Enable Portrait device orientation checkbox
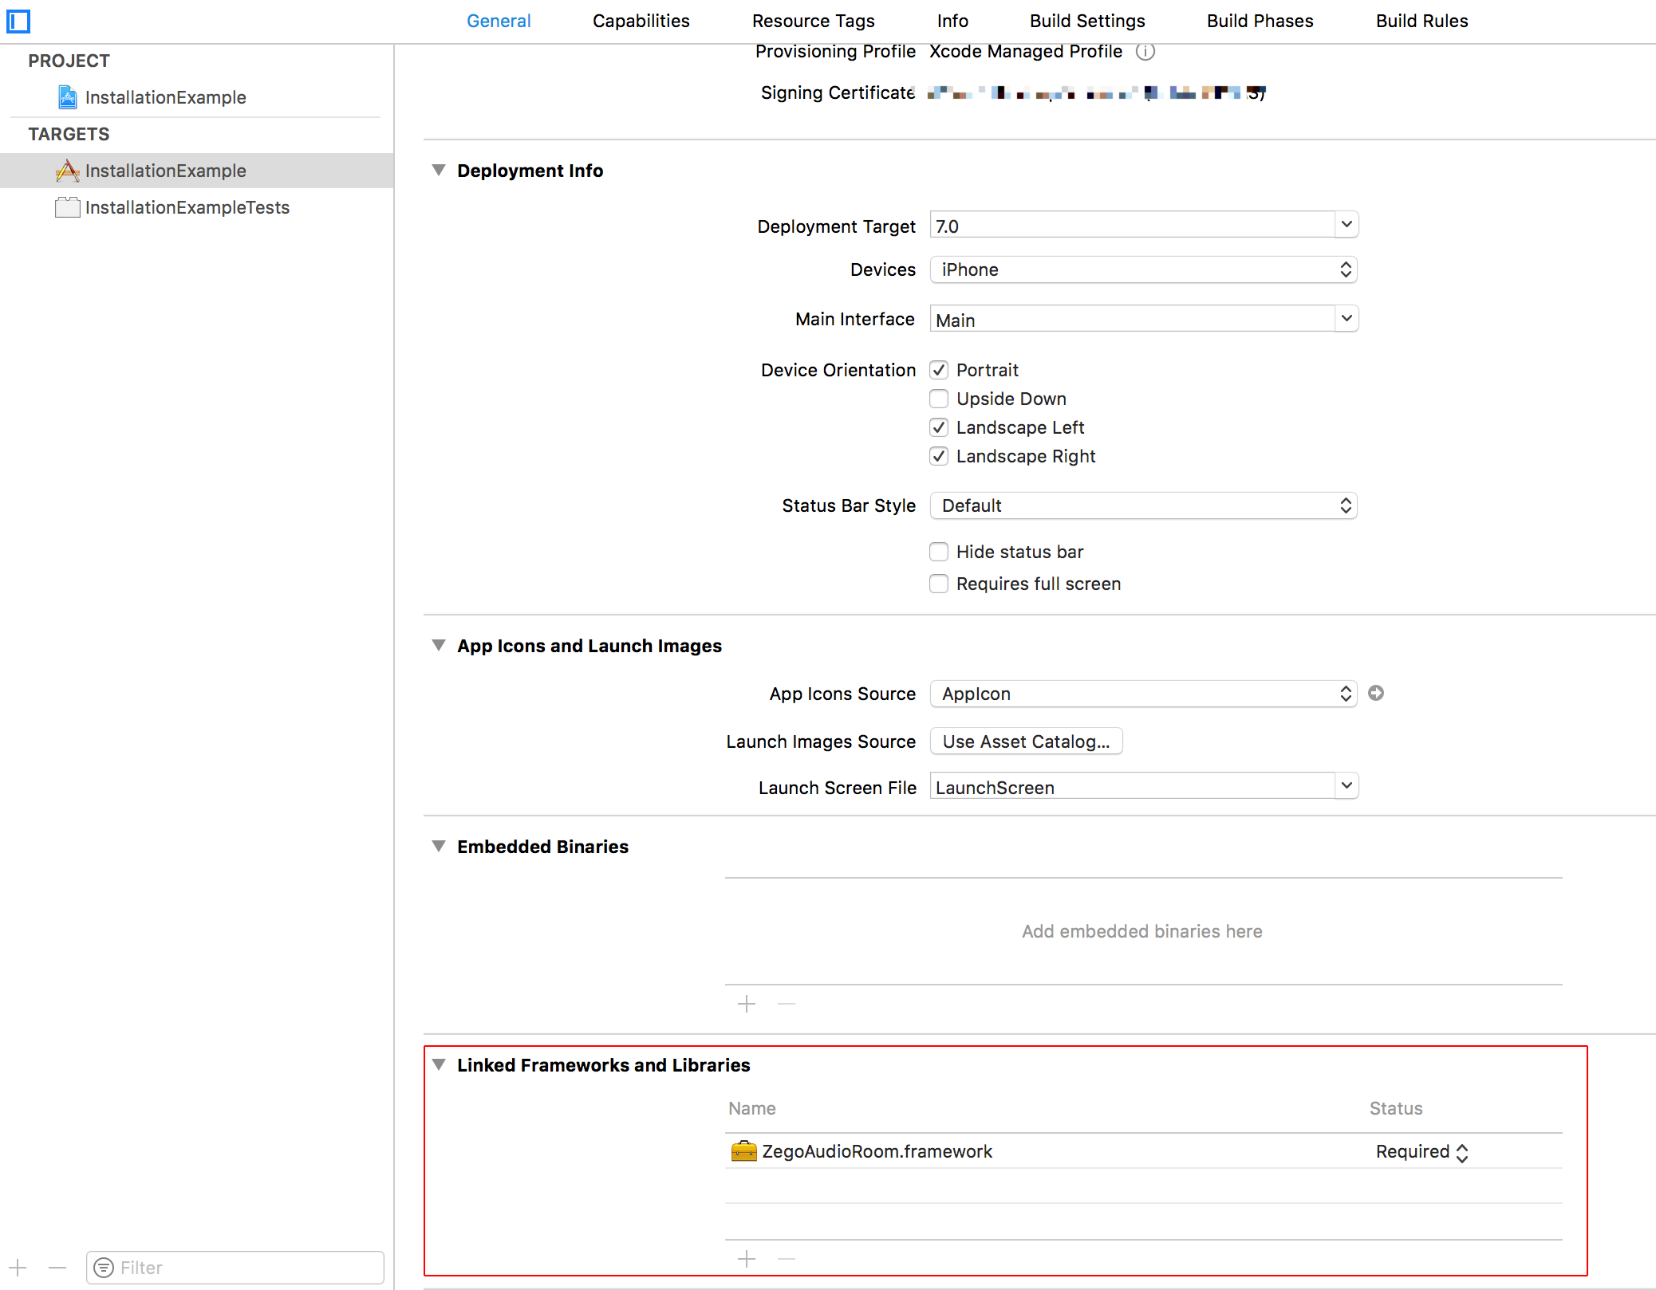Viewport: 1656px width, 1290px height. (x=939, y=370)
